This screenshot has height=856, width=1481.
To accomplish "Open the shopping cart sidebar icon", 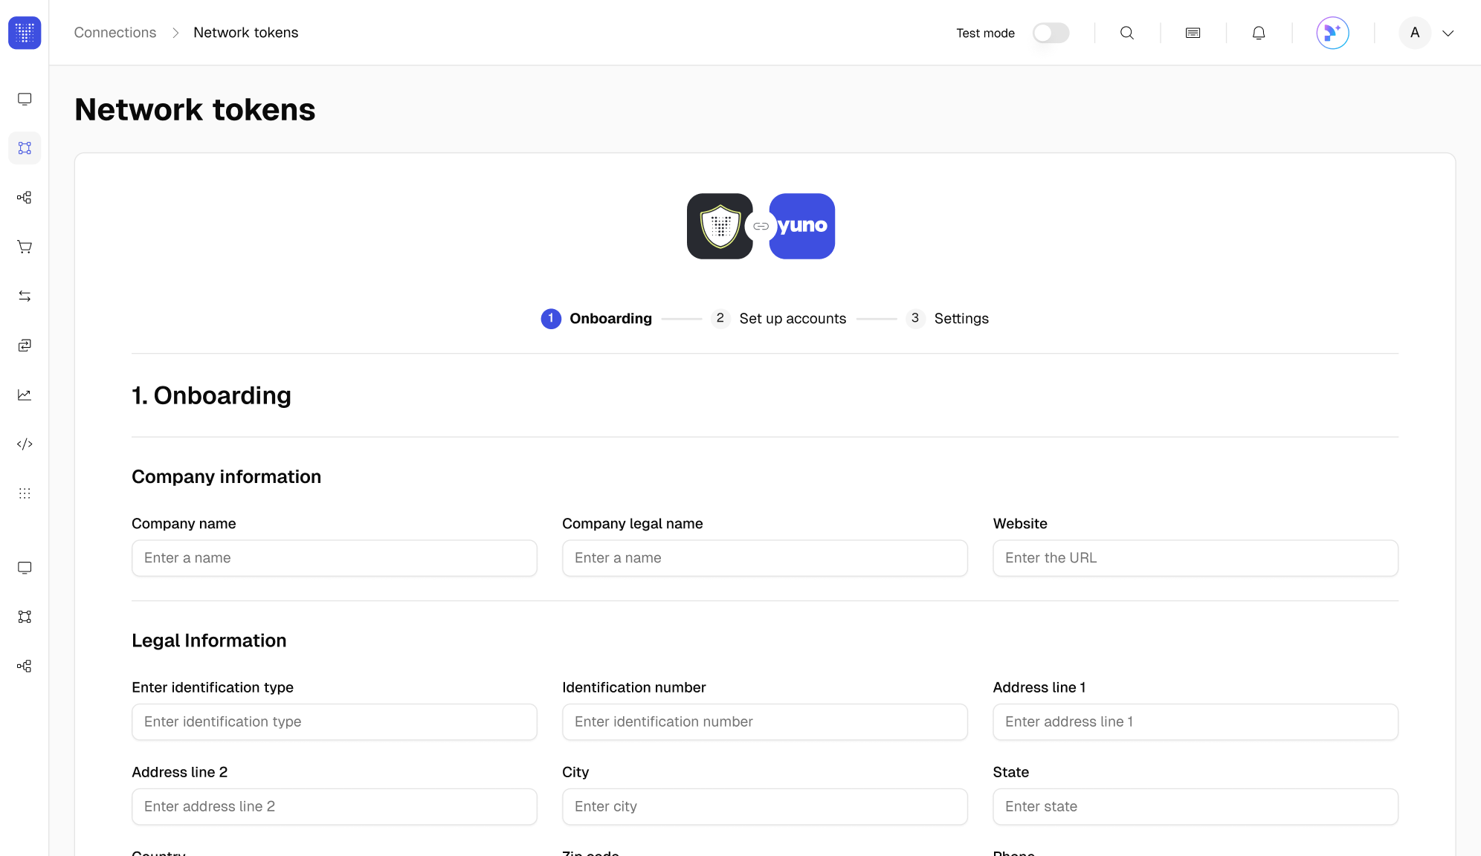I will tap(25, 247).
